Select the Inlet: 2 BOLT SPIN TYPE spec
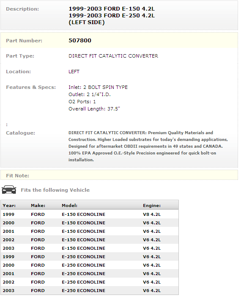 [98, 87]
